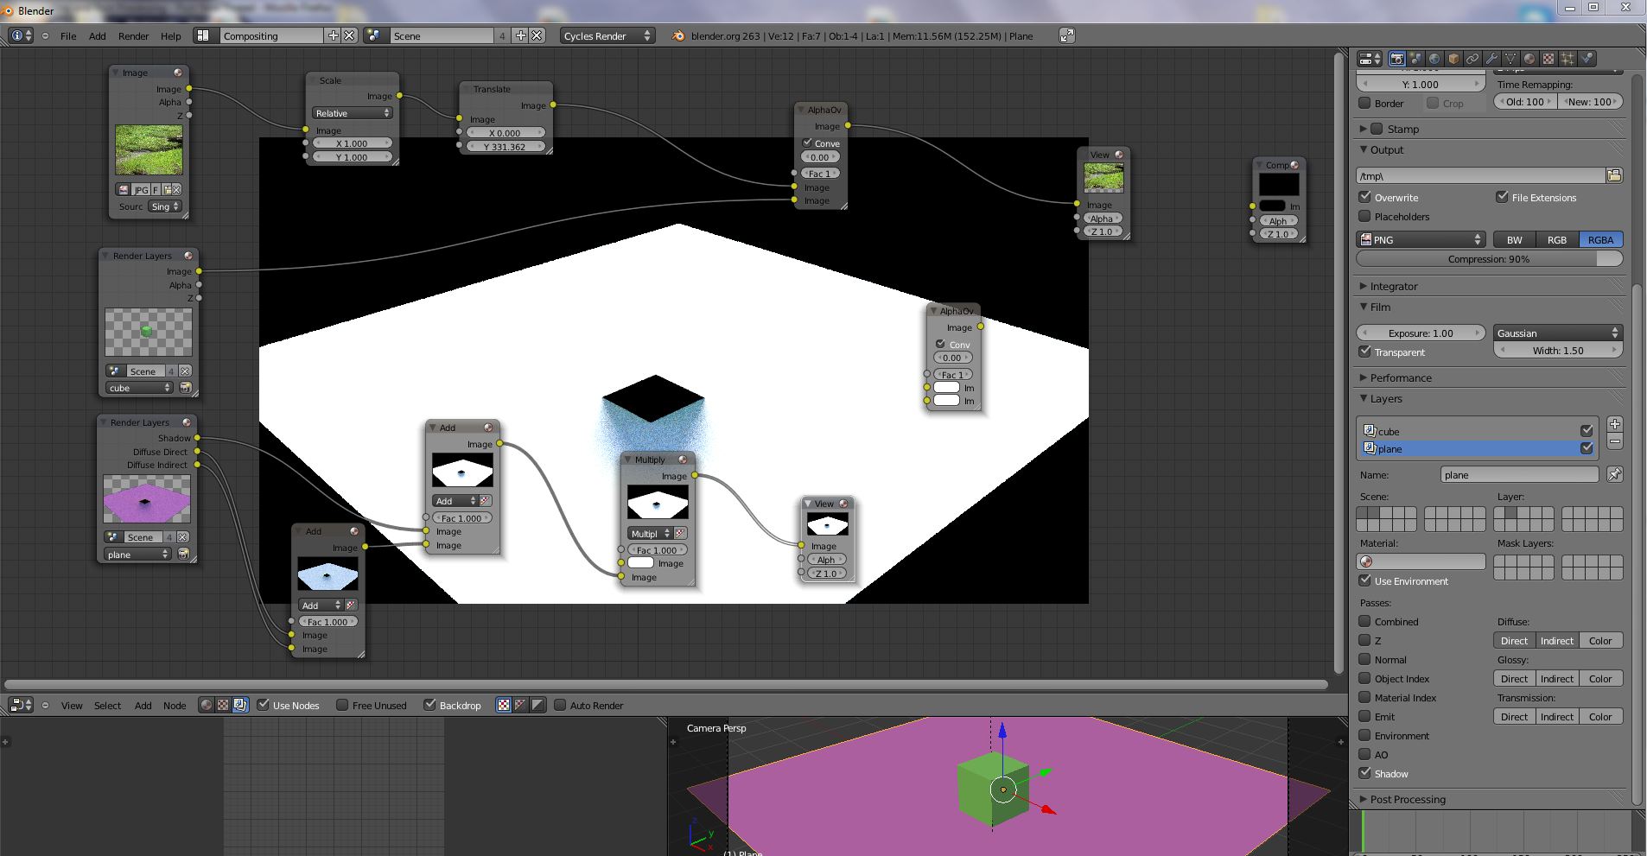
Task: Add a new render layer with plus
Action: pos(1615,424)
